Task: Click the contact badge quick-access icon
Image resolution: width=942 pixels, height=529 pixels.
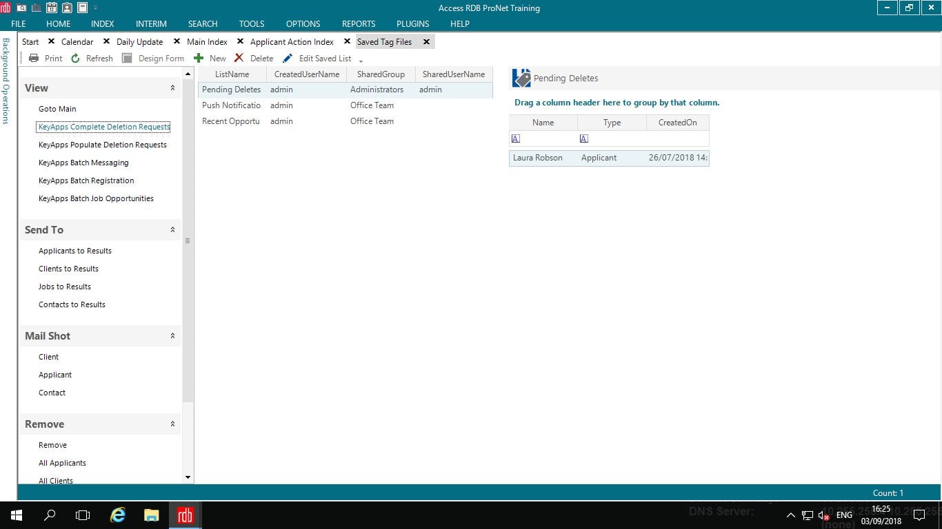Action: pos(67,8)
